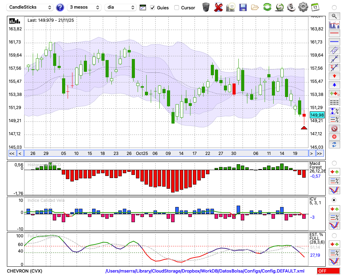This screenshot has height=276, width=345.
Task: Click the red down arrow marker tool
Action: tap(334, 76)
